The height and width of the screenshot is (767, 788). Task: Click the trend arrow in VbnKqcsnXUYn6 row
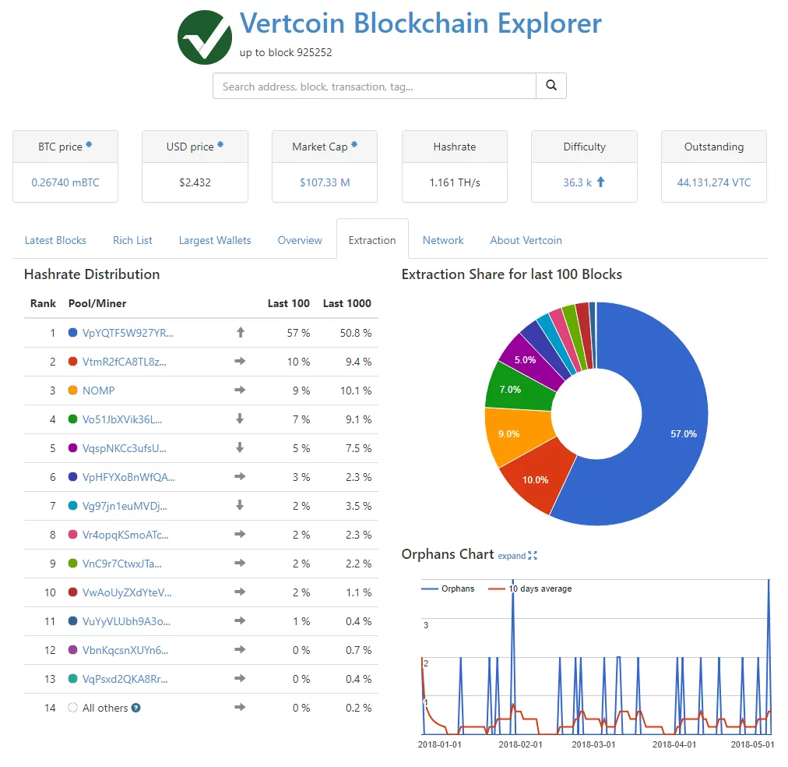240,649
